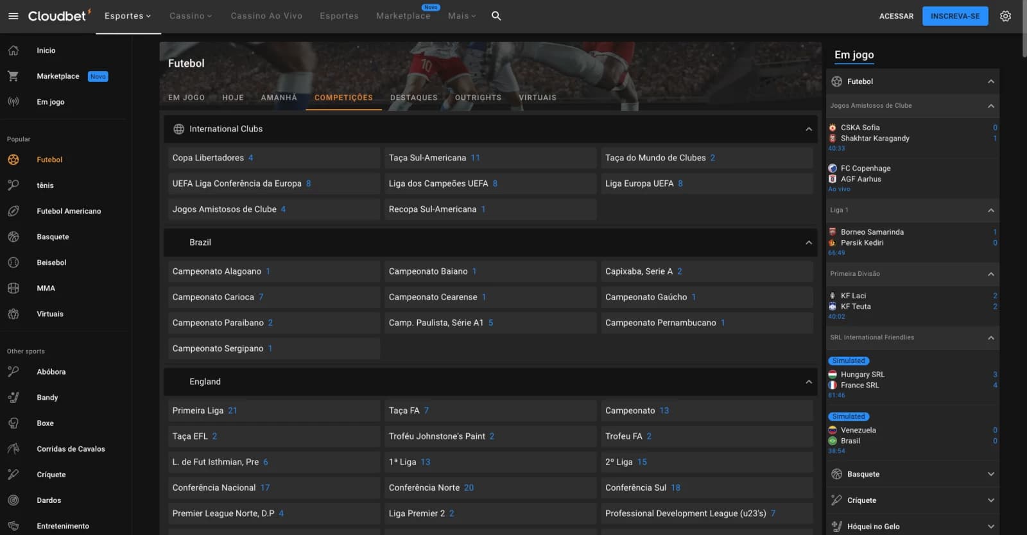Viewport: 1027px width, 535px height.
Task: Collapse the Brazil competitions section
Action: pos(809,242)
